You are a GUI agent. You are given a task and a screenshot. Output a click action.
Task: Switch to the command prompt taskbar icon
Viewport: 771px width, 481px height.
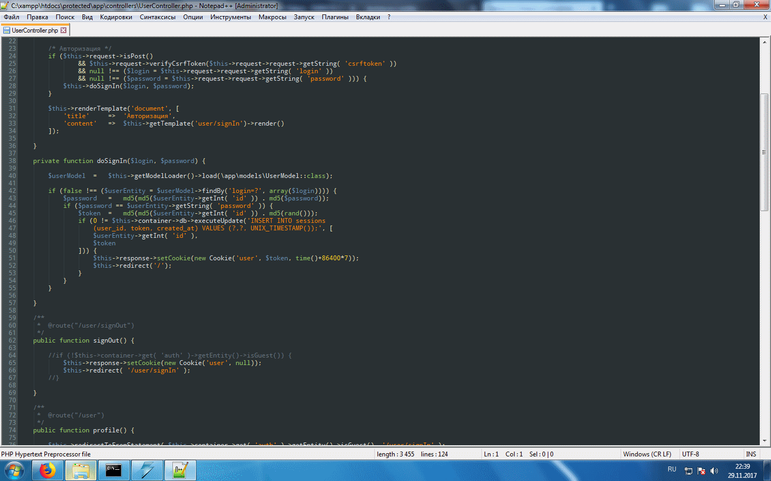coord(114,470)
